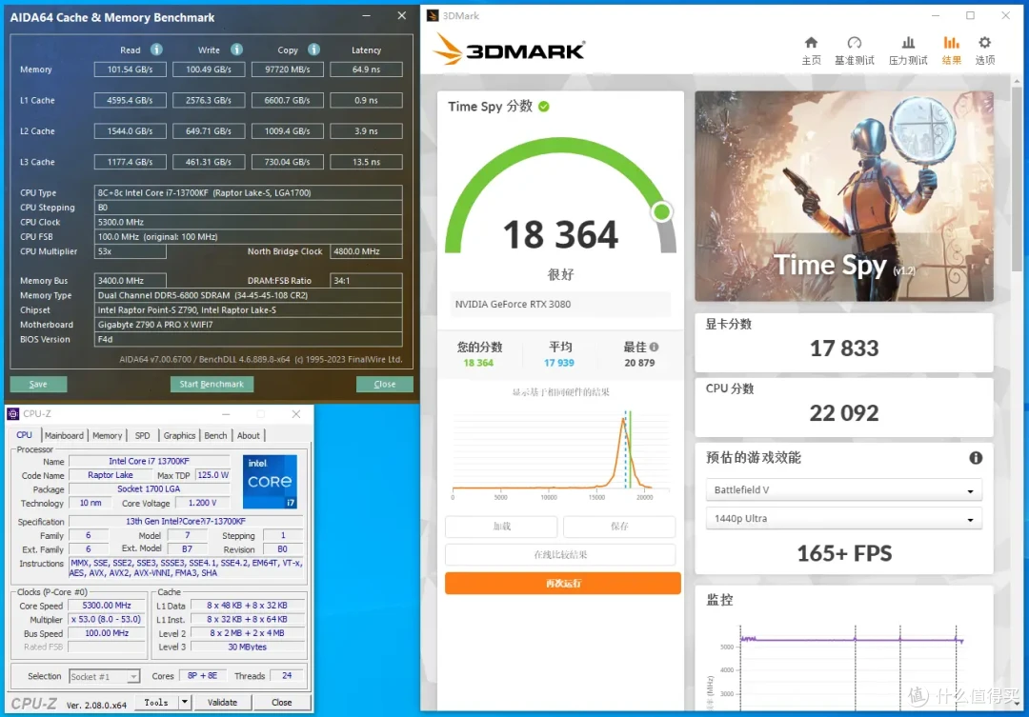Open the 3DMark home icon
Screen dimensions: 1029x717
tap(811, 43)
